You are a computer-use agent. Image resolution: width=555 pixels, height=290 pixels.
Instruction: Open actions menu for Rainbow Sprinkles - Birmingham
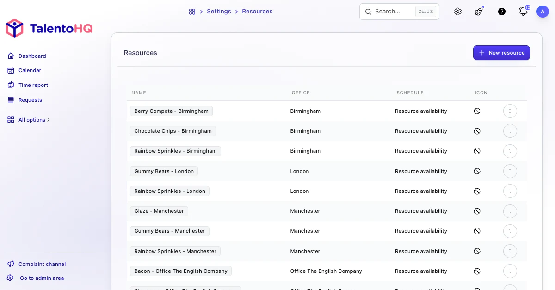click(x=510, y=151)
